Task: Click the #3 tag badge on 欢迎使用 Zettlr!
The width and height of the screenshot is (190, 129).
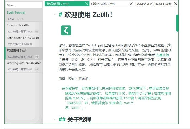Action: [36, 57]
